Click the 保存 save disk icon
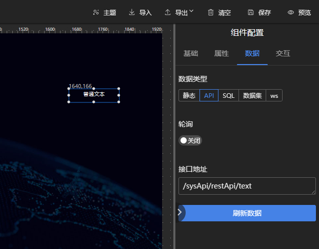The height and width of the screenshot is (249, 319). 251,12
